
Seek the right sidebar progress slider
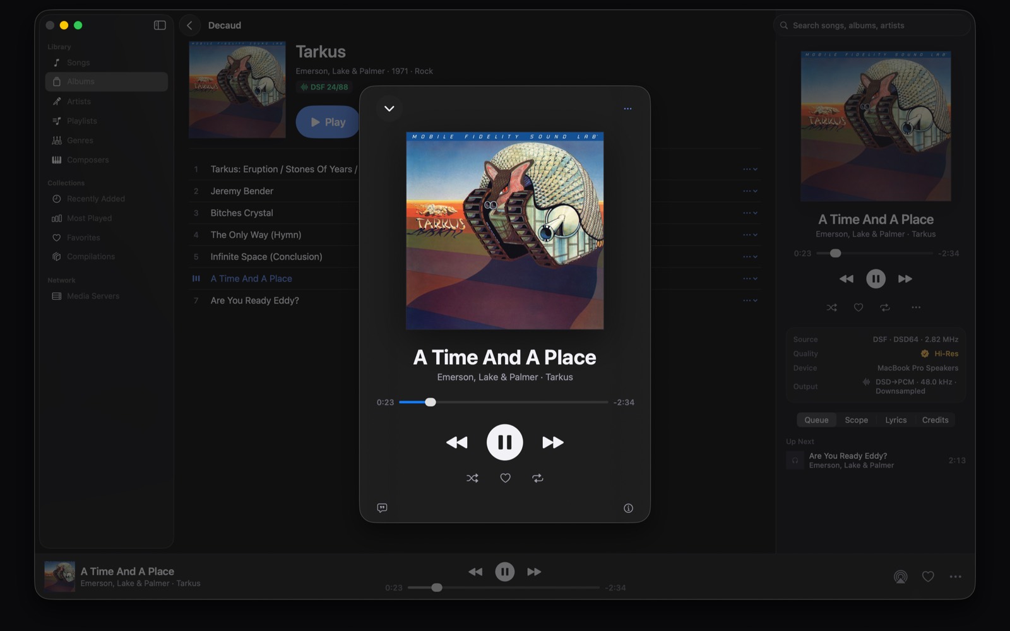click(874, 253)
